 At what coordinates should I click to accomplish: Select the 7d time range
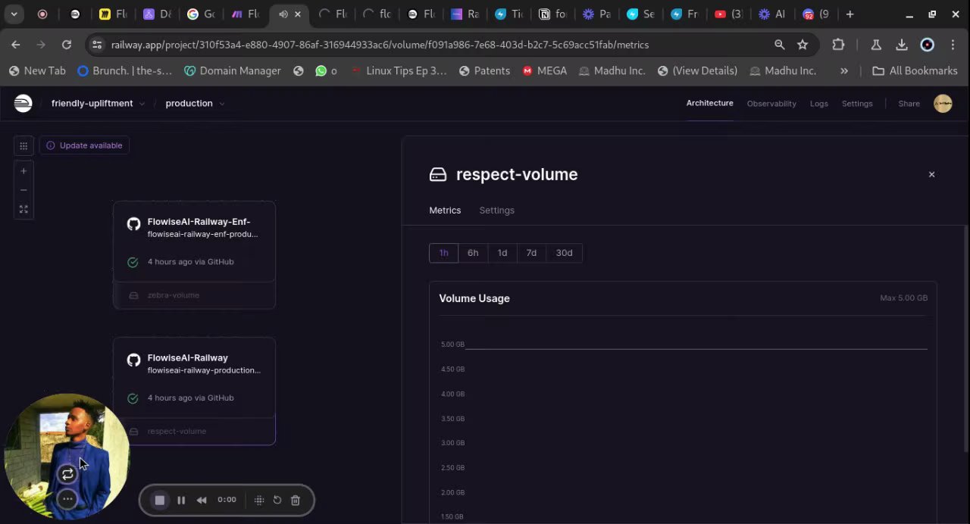click(531, 253)
